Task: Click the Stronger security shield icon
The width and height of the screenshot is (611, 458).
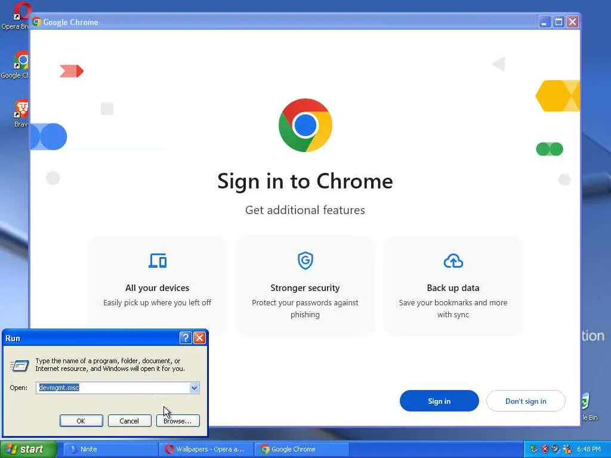Action: click(x=305, y=261)
